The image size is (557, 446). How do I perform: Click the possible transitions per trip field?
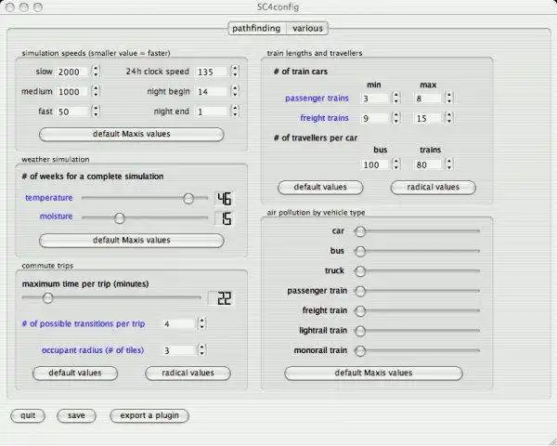coord(179,324)
